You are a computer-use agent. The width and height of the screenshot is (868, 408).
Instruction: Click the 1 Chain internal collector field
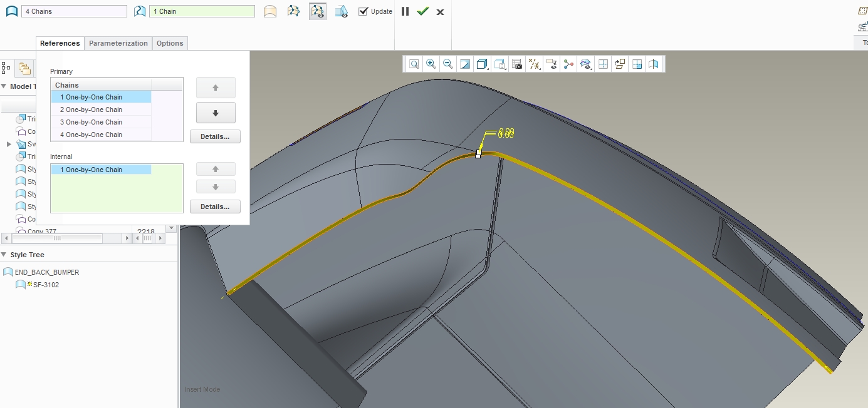[202, 11]
